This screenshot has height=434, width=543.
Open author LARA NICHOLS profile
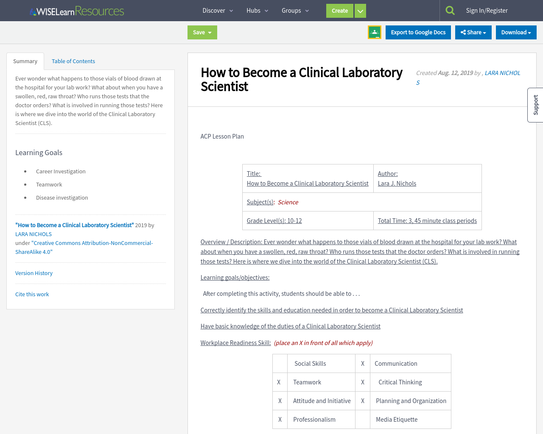point(33,234)
